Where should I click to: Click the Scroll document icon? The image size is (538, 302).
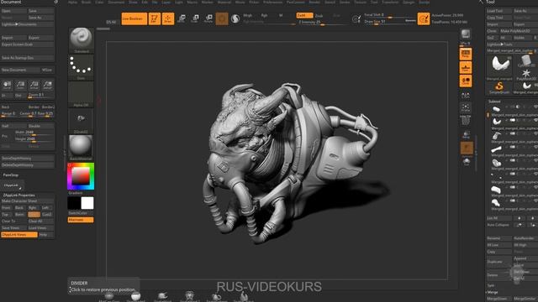coord(8,85)
